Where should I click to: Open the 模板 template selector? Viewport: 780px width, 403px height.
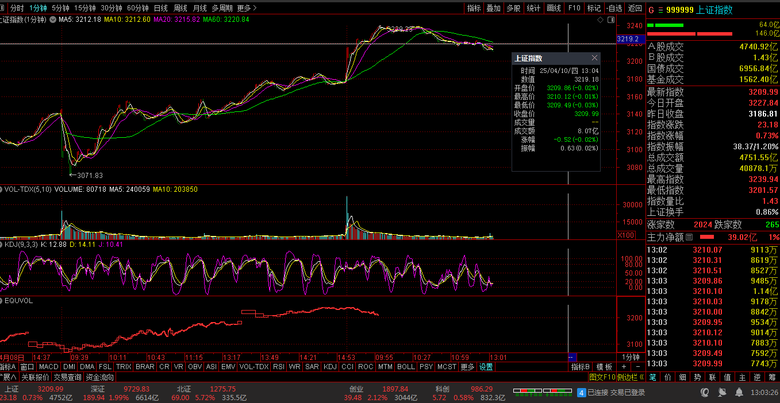(x=604, y=367)
